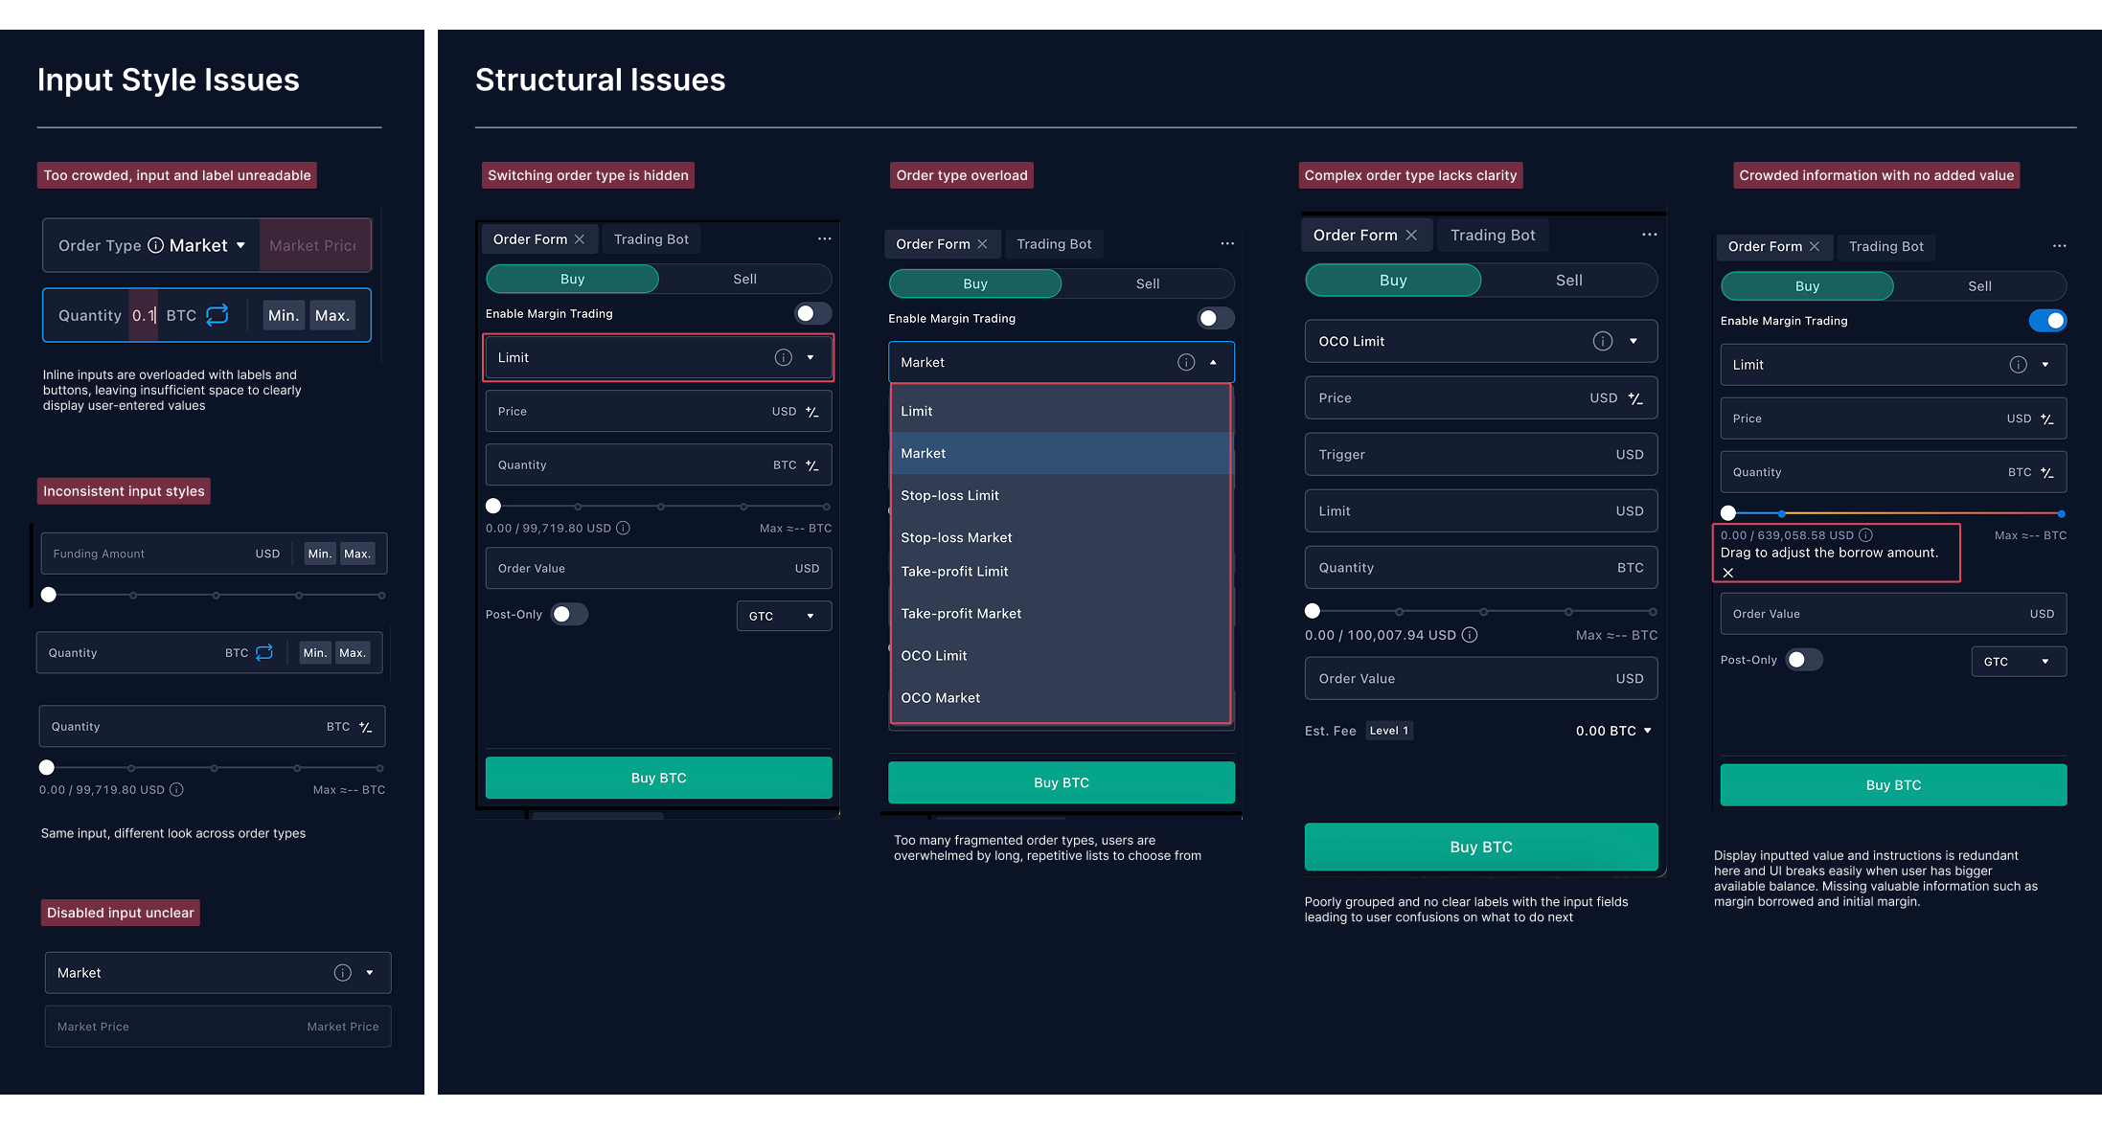Screen dimensions: 2102x1131
Task: Disable the blue Enable Margin Trading toggle
Action: point(2047,321)
